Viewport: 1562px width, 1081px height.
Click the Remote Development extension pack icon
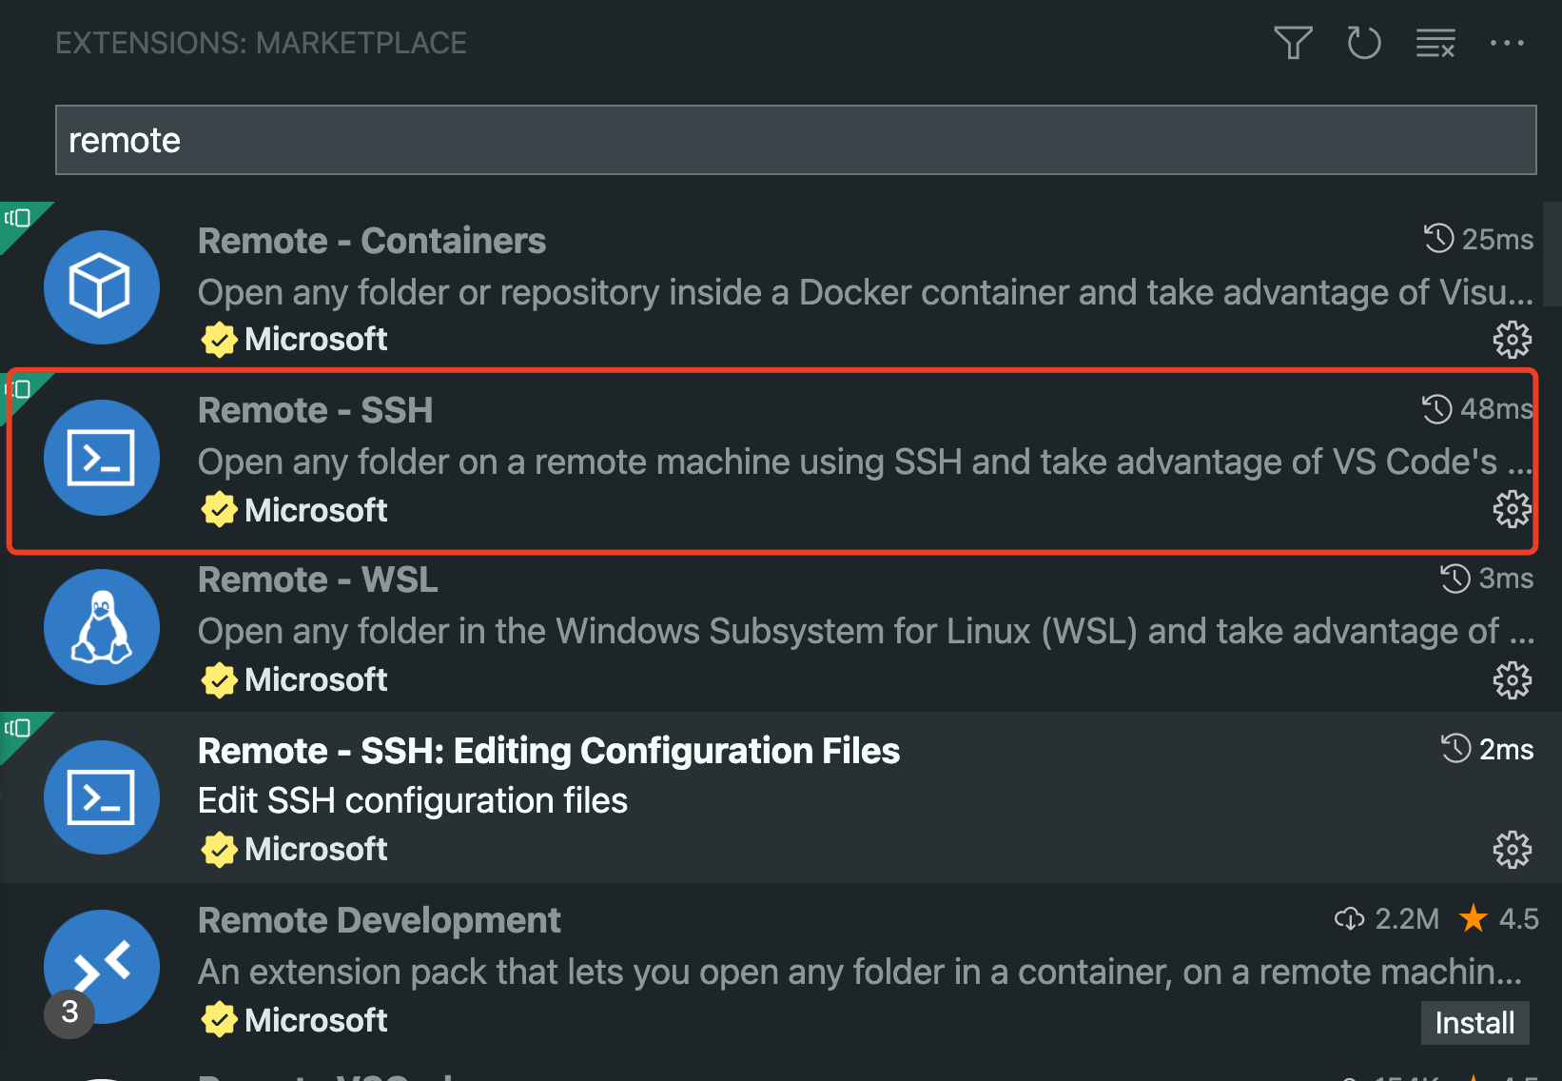[101, 967]
